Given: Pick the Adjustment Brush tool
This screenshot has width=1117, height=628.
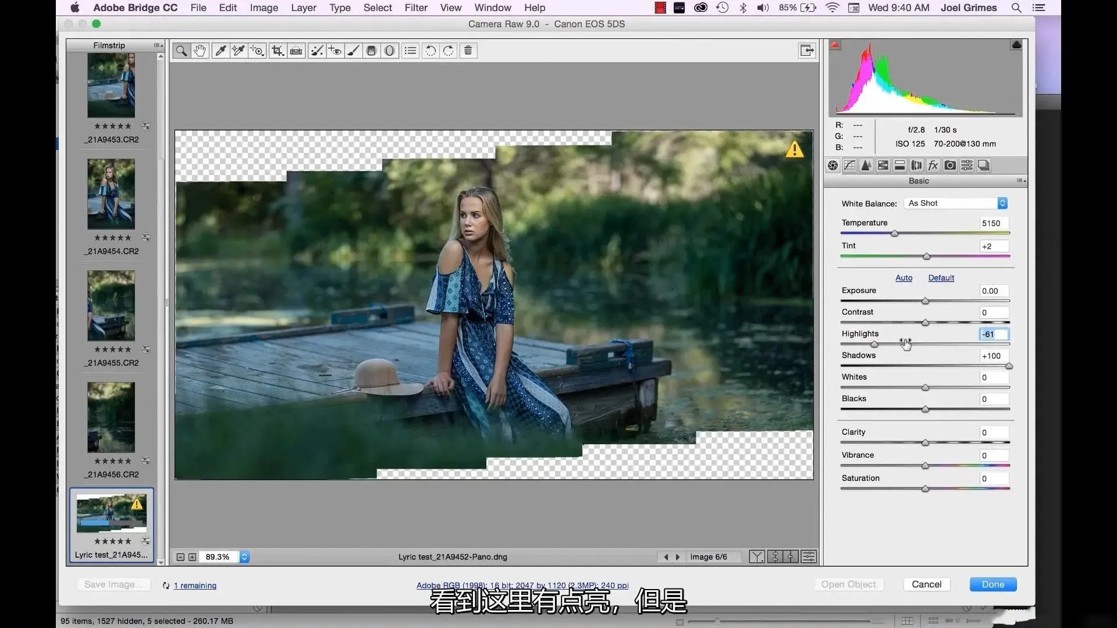Looking at the screenshot, I should 353,51.
